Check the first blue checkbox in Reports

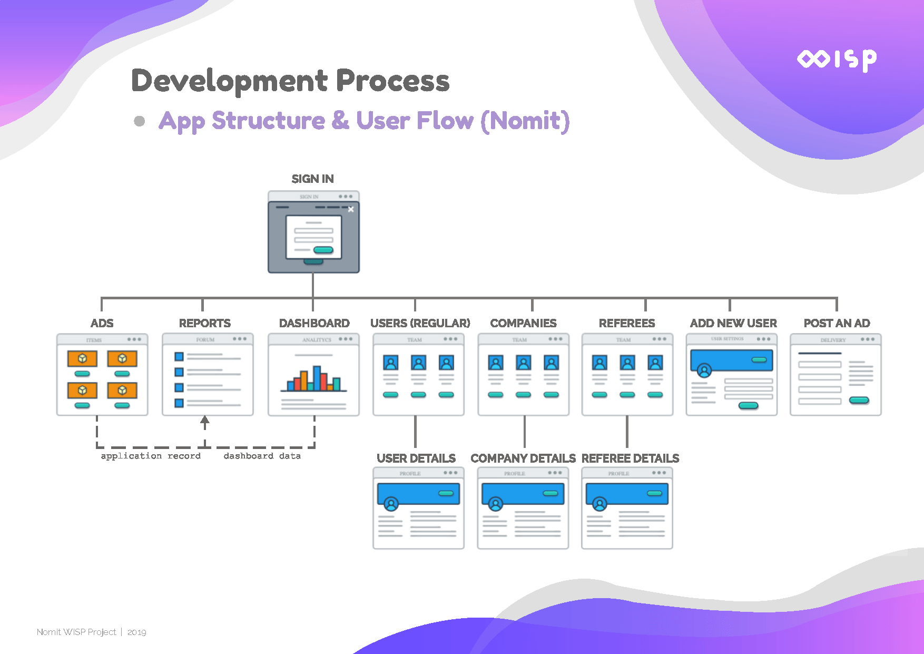tap(179, 357)
